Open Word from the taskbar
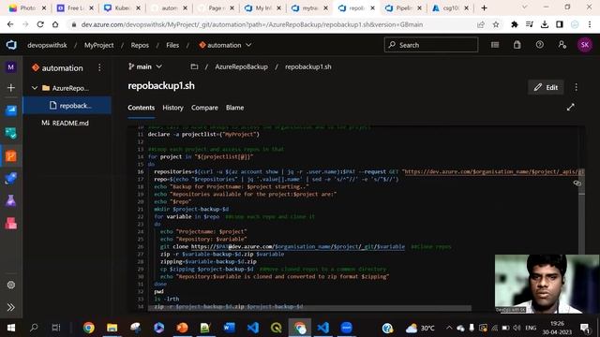This screenshot has height=337, width=600. (229, 328)
